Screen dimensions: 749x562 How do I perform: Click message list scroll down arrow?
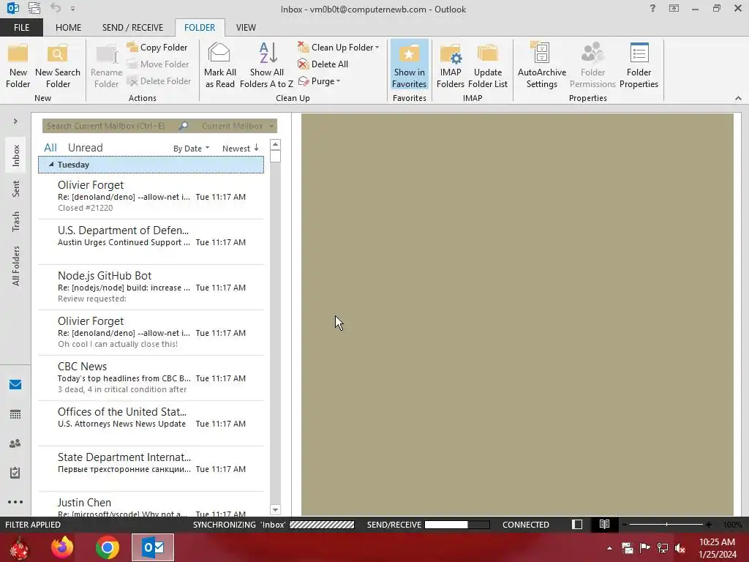click(275, 510)
